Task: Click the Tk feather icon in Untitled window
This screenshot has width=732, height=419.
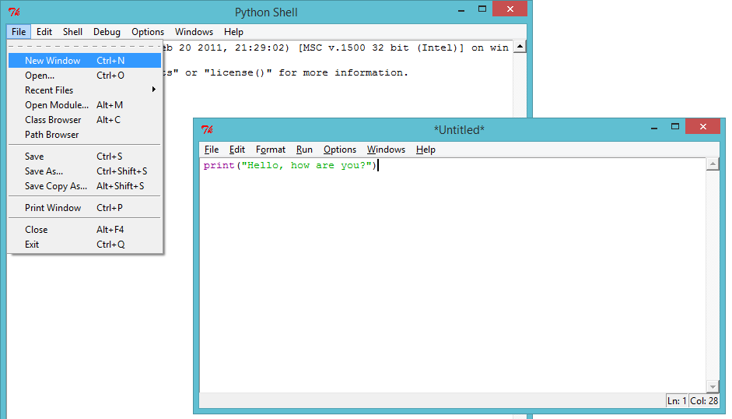Action: click(207, 130)
